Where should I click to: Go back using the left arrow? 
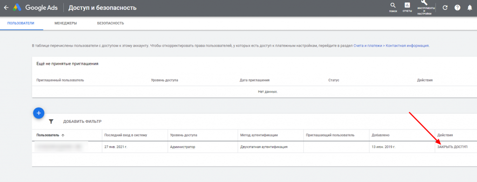coord(6,8)
